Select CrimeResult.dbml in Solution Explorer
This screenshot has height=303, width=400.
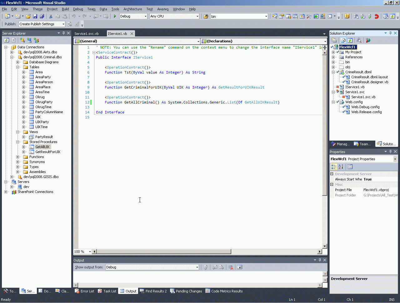(358, 72)
